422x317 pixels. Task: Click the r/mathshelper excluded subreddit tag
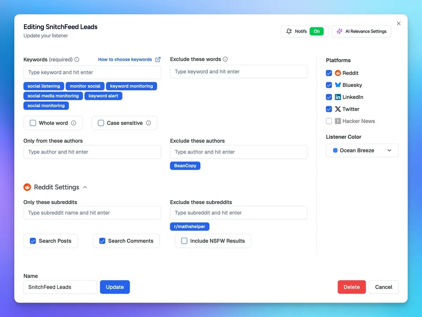[x=190, y=227]
